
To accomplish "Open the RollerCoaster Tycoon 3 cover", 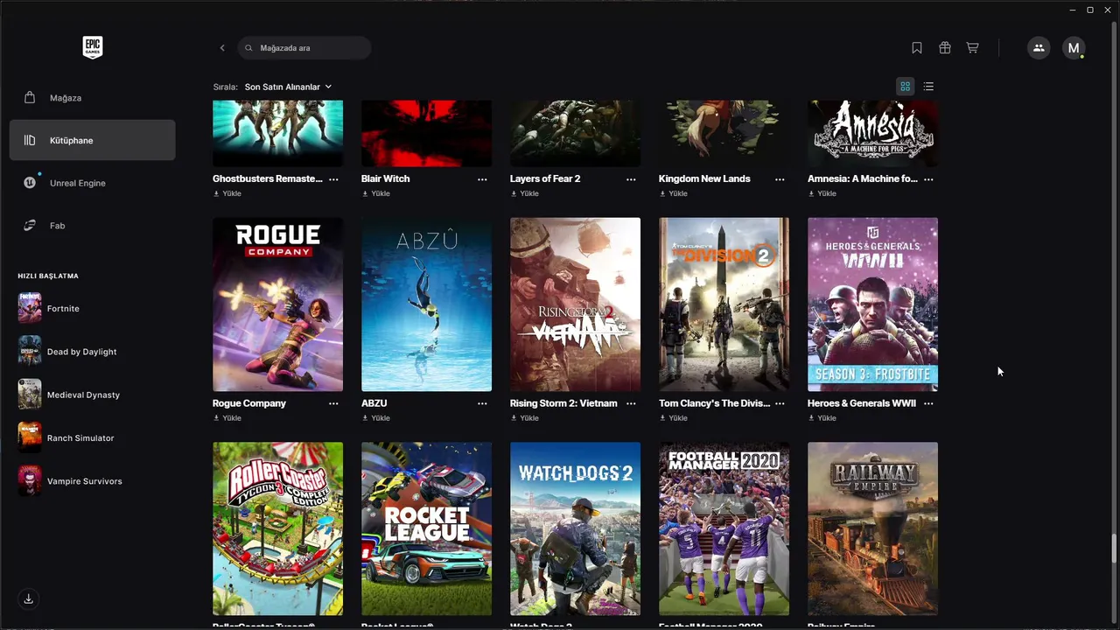I will pos(278,528).
